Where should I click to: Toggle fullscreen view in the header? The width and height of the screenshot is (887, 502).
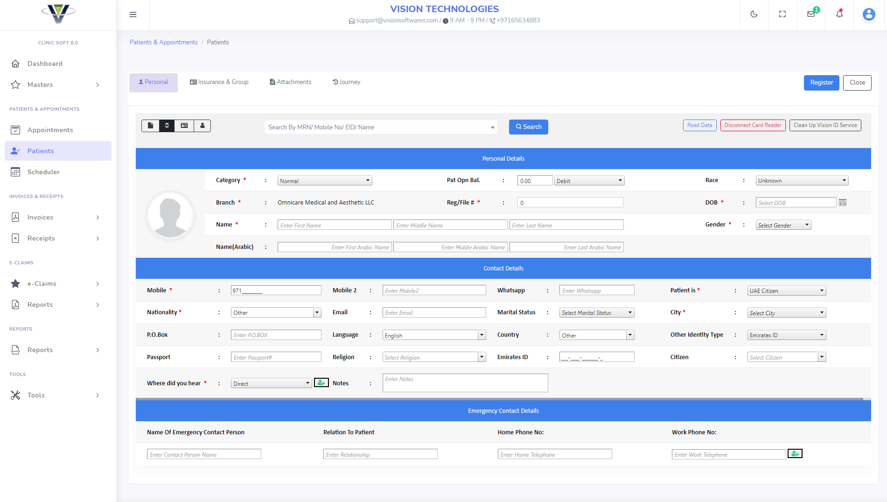coord(782,14)
